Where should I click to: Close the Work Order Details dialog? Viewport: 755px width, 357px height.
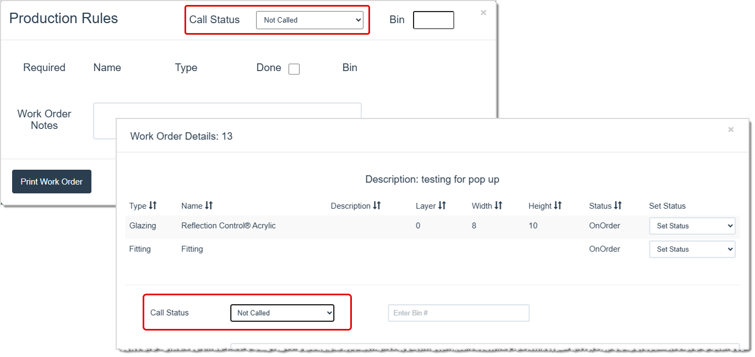pos(731,129)
